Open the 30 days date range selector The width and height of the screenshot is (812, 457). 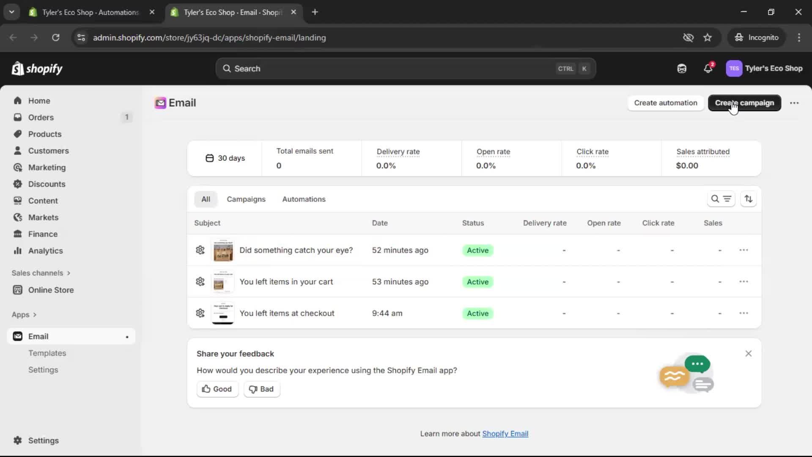[225, 158]
